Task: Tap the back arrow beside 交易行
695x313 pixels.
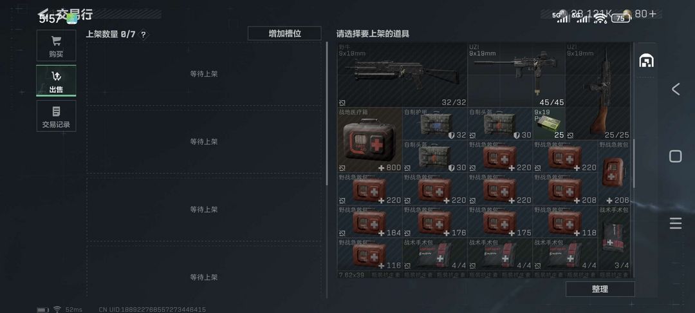Action: coord(44,14)
